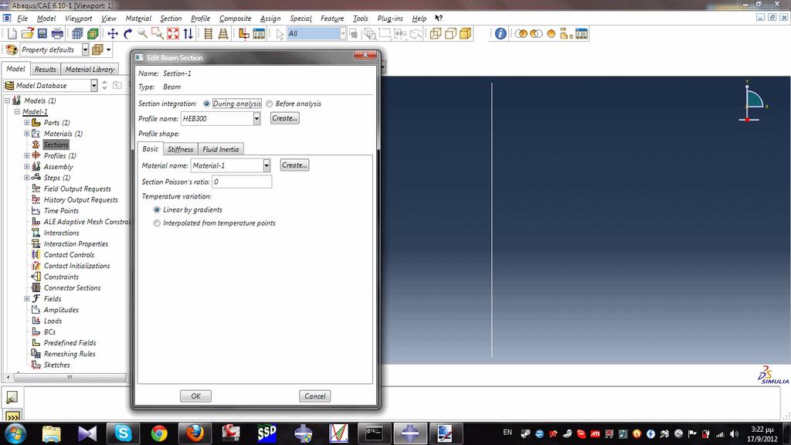Image resolution: width=791 pixels, height=445 pixels.
Task: Open a model database with folder icon
Action: [27, 34]
